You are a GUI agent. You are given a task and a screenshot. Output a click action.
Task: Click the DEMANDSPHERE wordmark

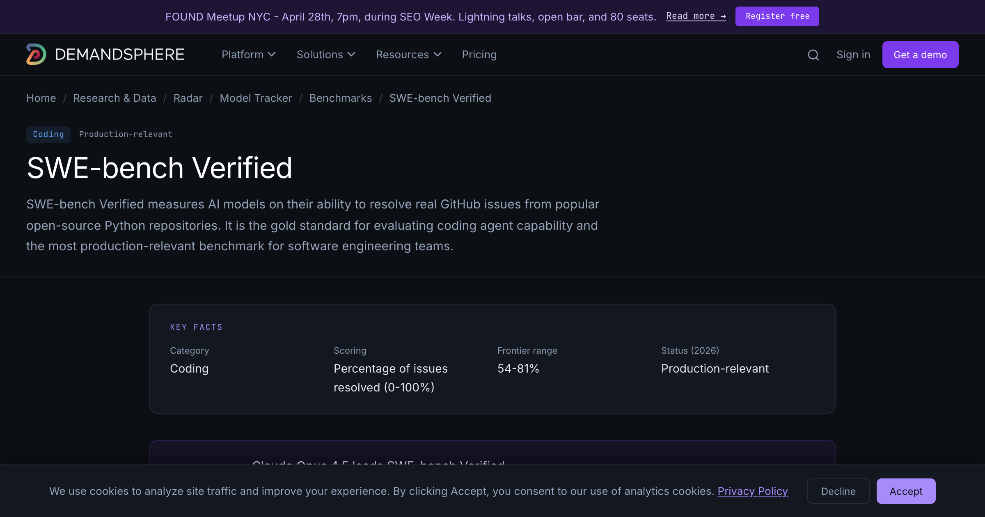click(119, 55)
